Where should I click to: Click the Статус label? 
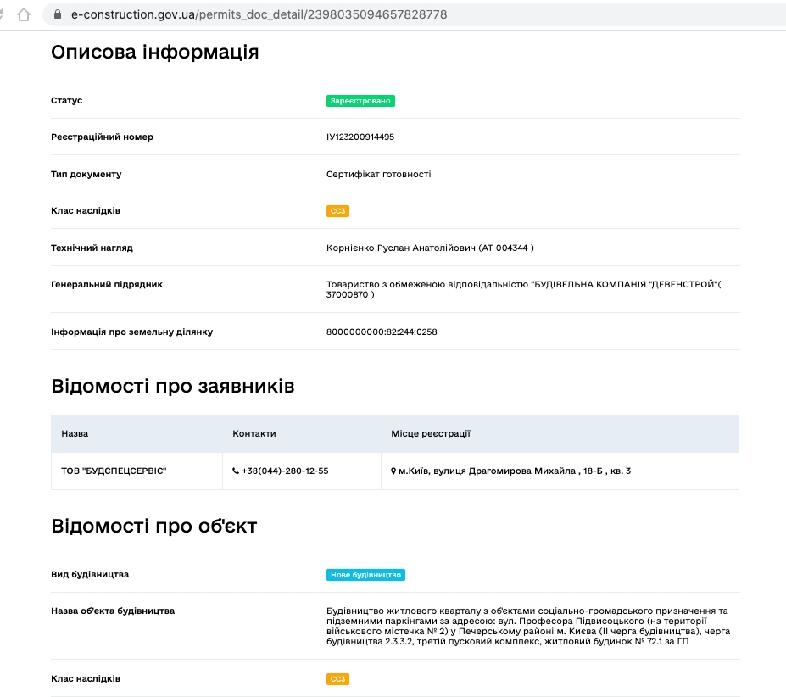coord(67,100)
